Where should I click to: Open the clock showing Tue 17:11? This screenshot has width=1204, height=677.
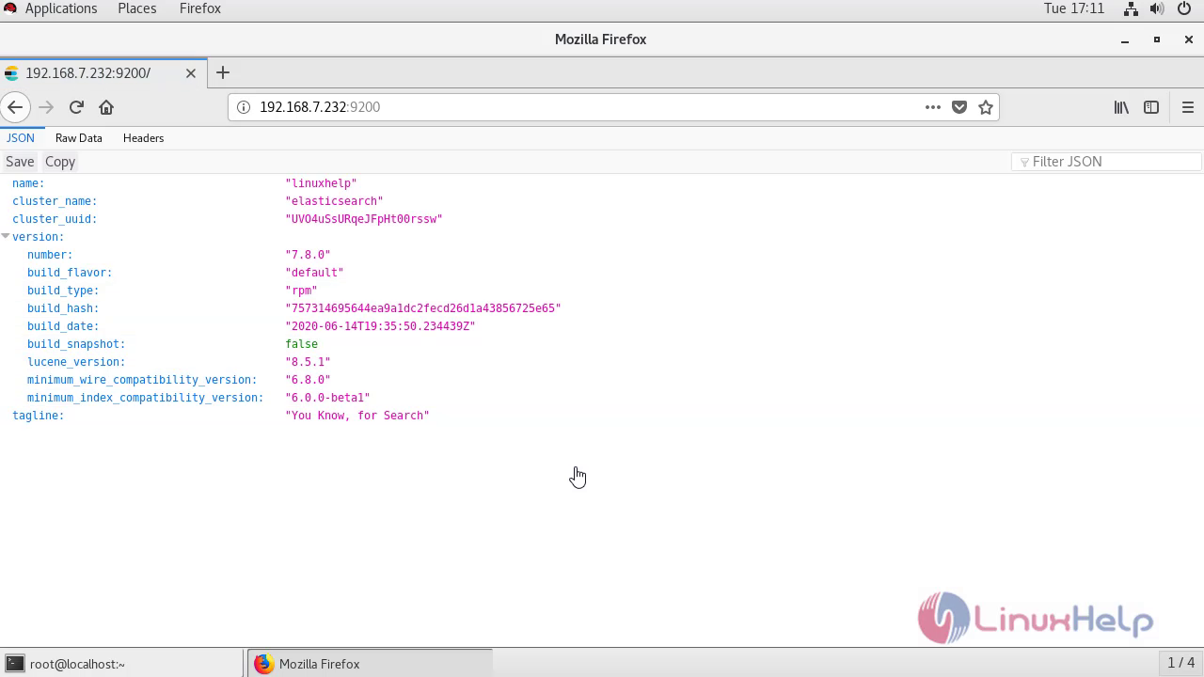(1074, 8)
